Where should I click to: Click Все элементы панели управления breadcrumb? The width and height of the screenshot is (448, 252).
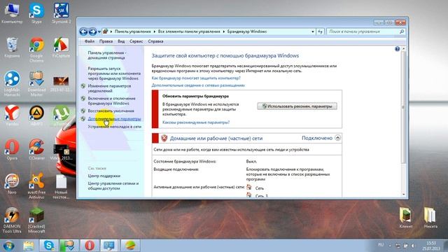pos(189,31)
